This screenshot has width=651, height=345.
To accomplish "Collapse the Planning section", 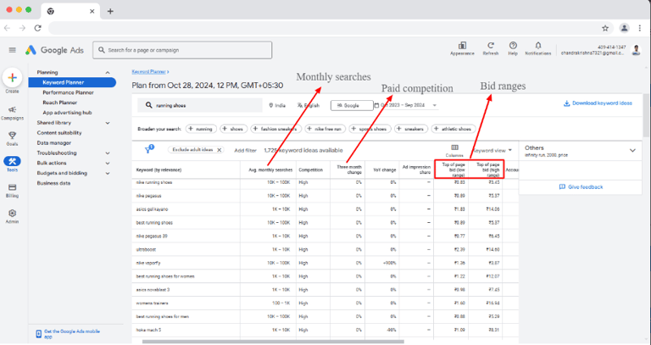I will click(108, 73).
